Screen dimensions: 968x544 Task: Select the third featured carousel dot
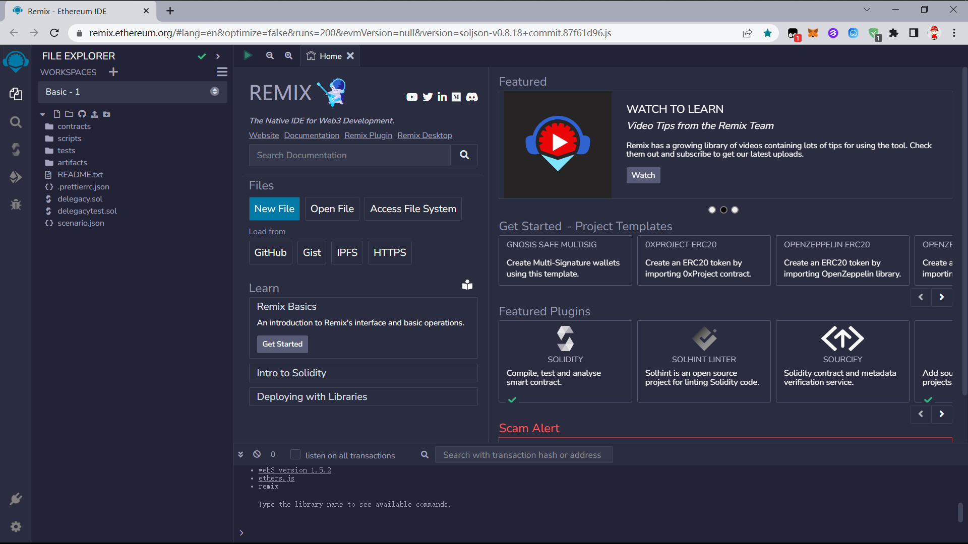[x=735, y=210]
